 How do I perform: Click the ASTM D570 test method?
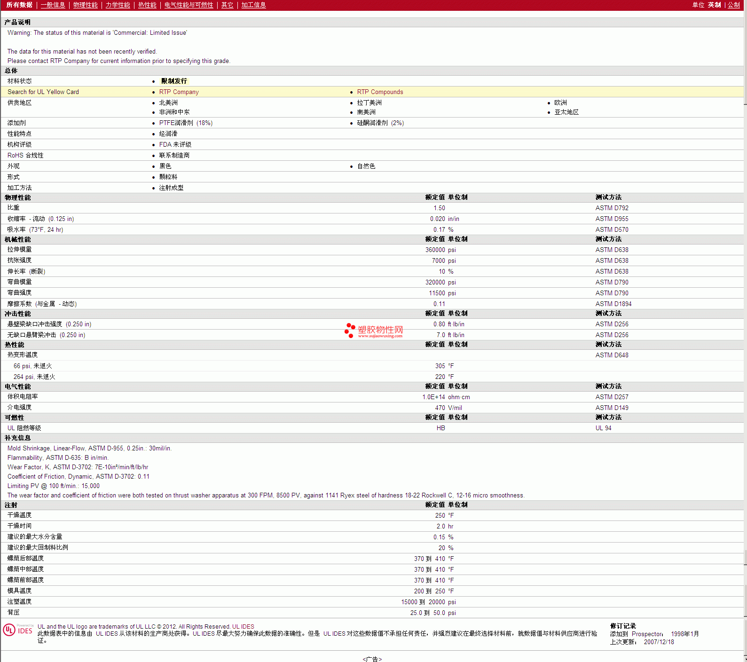click(x=612, y=230)
